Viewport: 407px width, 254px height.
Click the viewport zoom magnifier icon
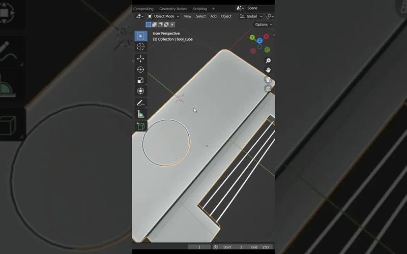268,60
